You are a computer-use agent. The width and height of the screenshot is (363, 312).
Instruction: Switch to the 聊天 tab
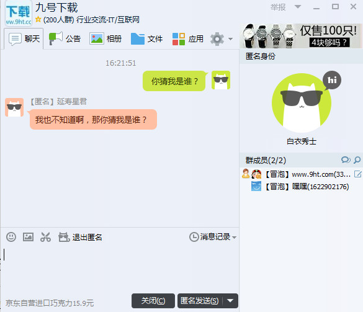(24, 38)
